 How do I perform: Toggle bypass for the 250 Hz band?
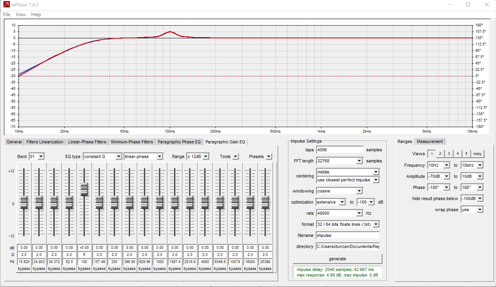[114, 269]
